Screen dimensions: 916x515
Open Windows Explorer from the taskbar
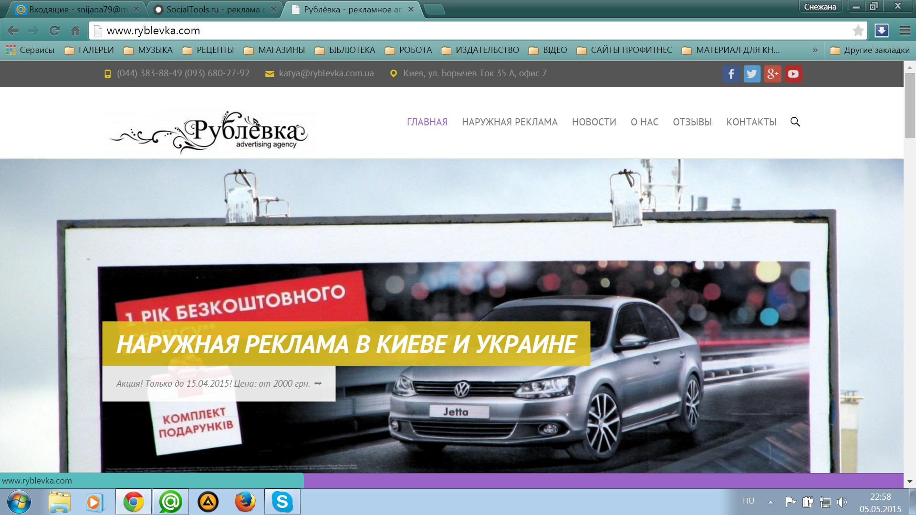[x=59, y=502]
